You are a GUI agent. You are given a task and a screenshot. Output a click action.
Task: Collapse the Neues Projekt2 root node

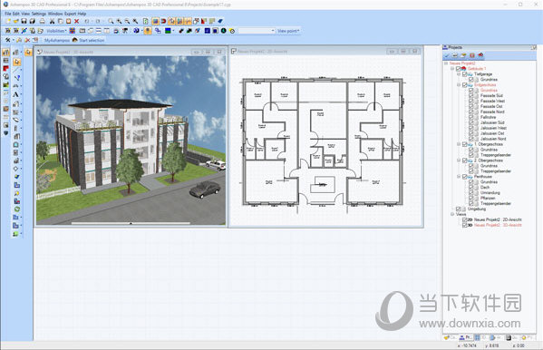coord(446,63)
